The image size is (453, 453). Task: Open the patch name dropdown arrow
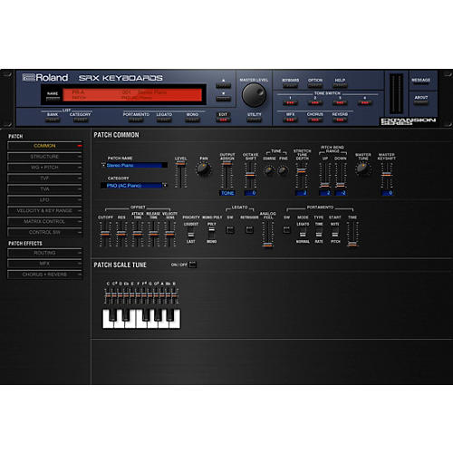point(103,165)
